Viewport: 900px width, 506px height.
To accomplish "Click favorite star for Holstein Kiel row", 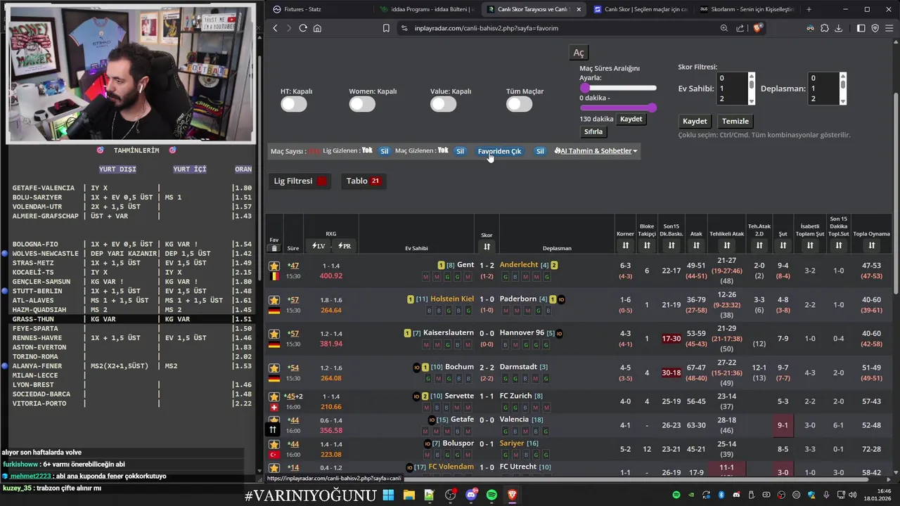I will [x=274, y=299].
